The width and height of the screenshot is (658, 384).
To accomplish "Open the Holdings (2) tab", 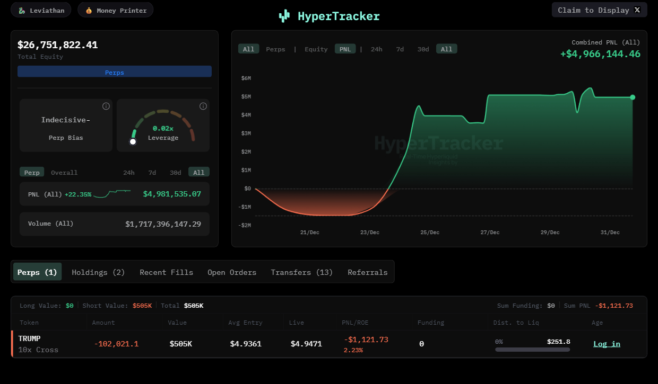I will [98, 272].
